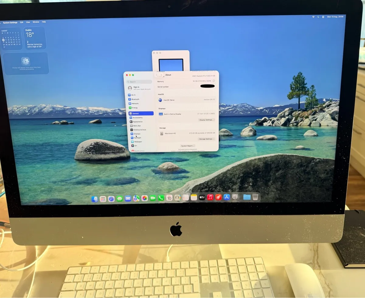
Task: Click the iMac image in the back window
Action: pyautogui.click(x=171, y=64)
